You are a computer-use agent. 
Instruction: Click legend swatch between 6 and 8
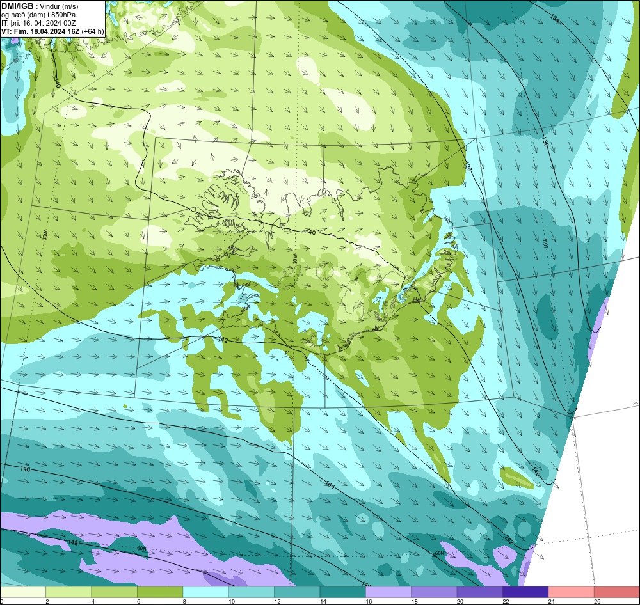(160, 592)
